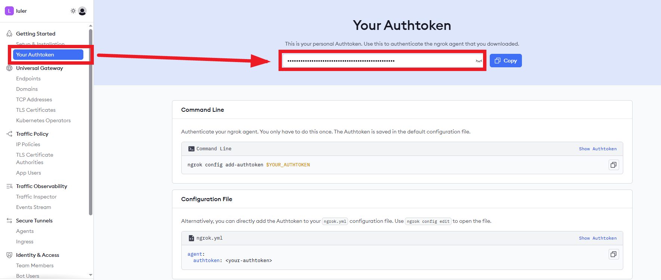Viewport: 661px width, 280px height.
Task: Select the Identity & Access section heading
Action: [37, 255]
